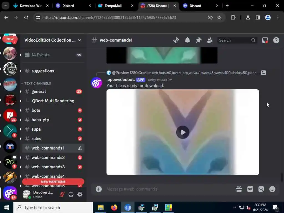Open the GIF picker

[250, 189]
